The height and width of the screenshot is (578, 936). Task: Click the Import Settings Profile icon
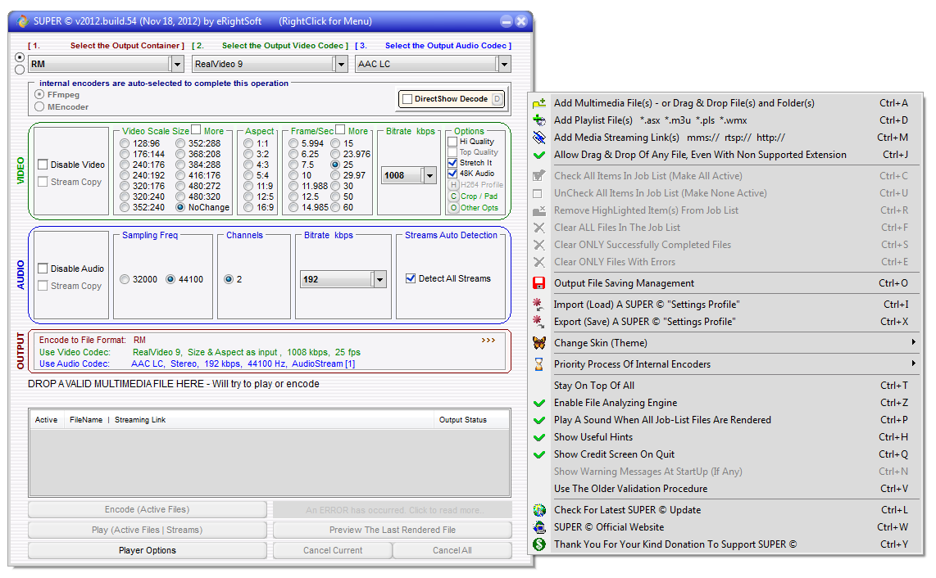coord(539,305)
